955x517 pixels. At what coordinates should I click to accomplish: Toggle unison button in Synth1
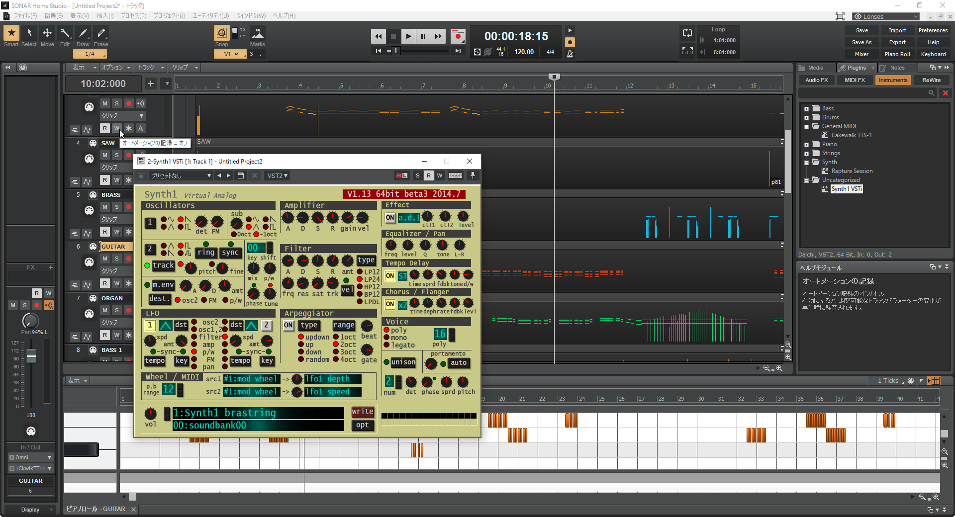click(403, 362)
